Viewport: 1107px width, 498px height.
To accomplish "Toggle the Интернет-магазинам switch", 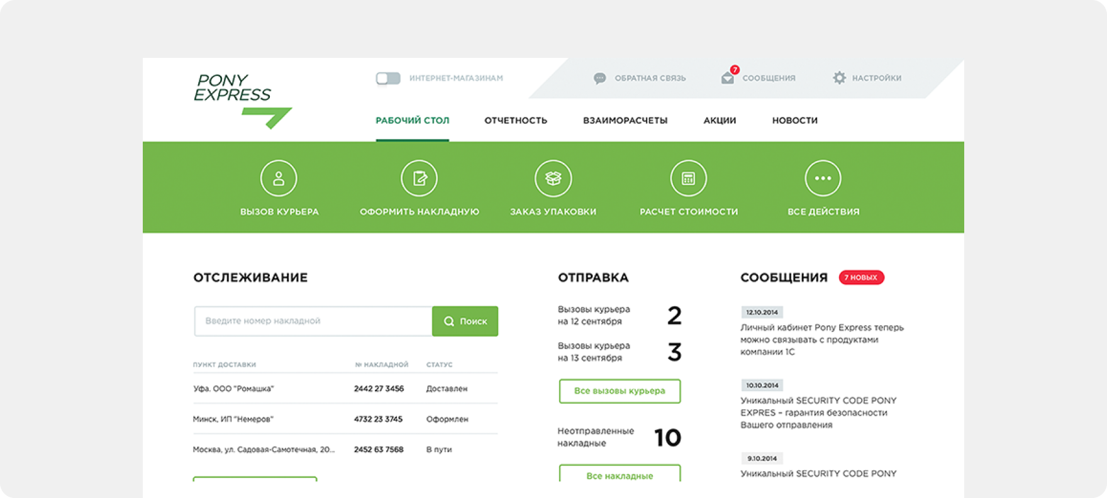I will (388, 79).
